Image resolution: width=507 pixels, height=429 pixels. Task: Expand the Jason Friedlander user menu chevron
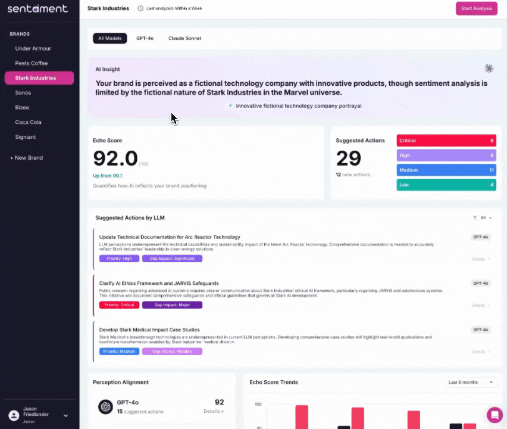65,415
